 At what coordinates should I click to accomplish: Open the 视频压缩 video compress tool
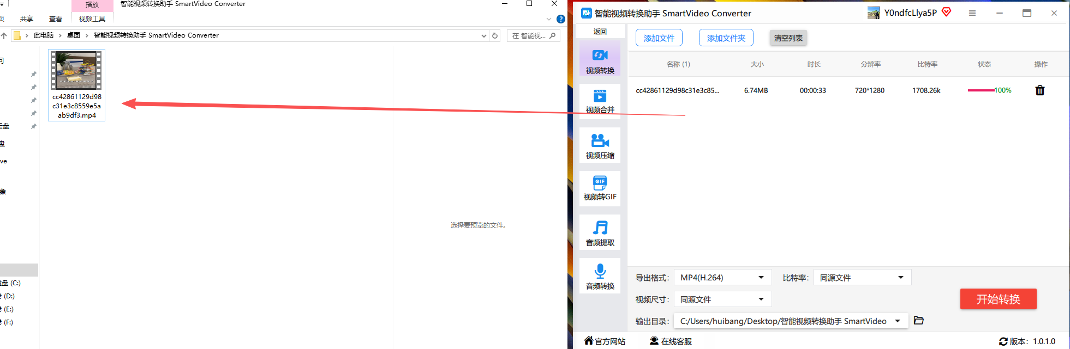tap(600, 146)
